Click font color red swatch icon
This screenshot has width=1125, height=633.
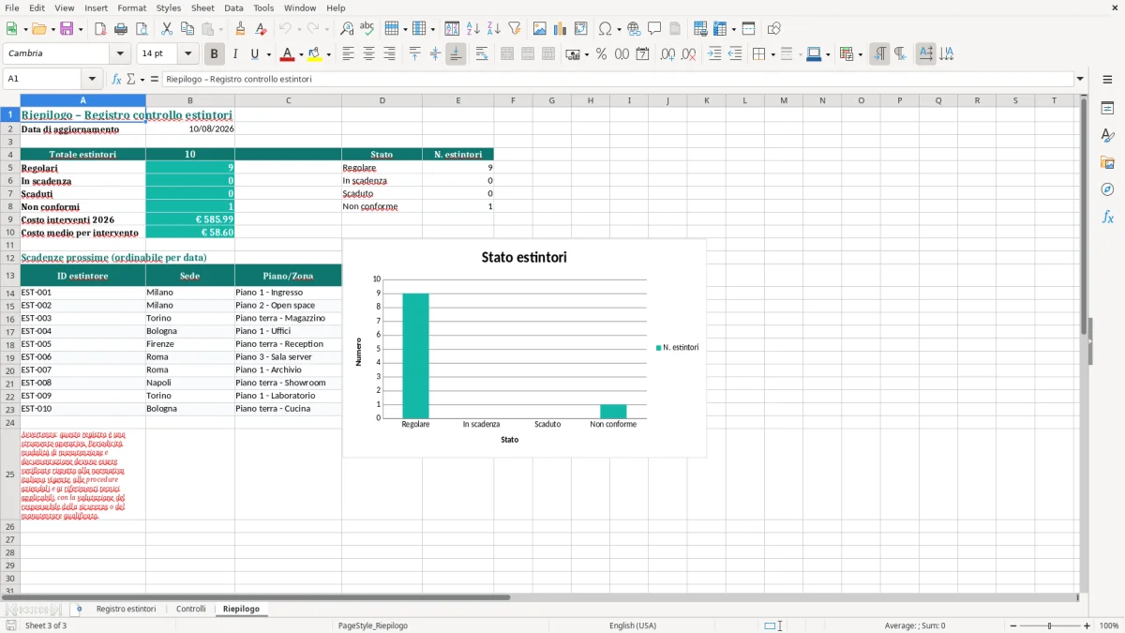pos(287,54)
